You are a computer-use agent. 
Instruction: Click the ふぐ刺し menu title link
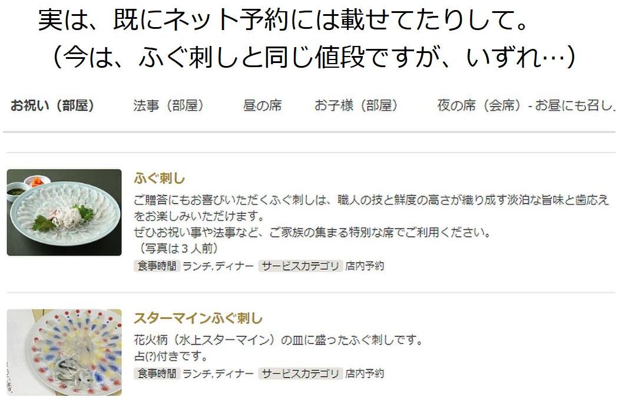click(160, 178)
